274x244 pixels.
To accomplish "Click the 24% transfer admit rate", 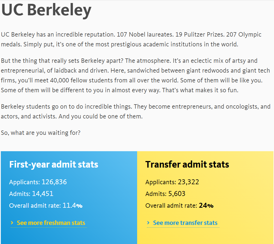I will tap(206, 205).
